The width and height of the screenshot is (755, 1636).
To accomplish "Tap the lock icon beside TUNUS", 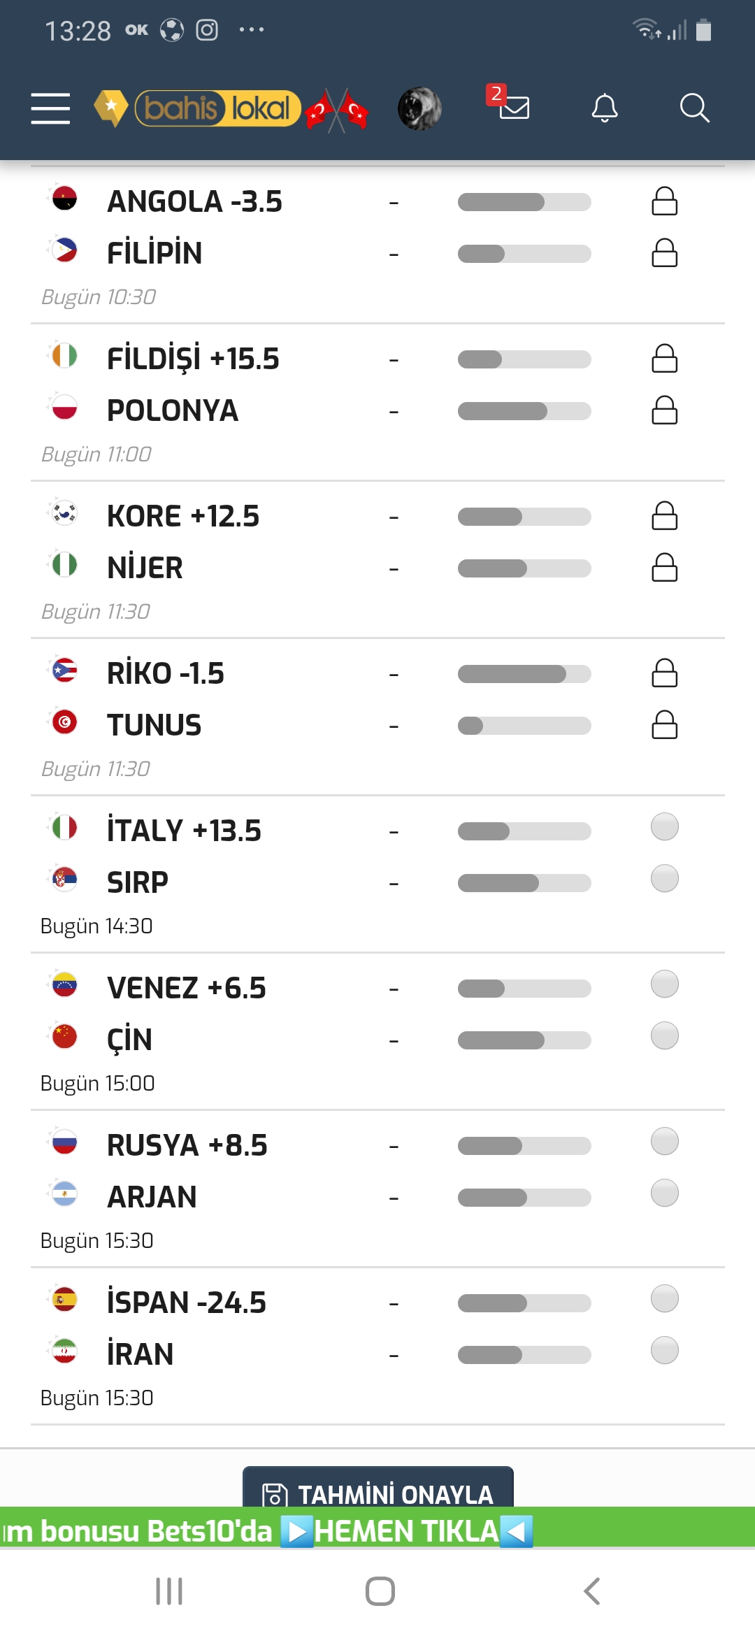I will (664, 725).
